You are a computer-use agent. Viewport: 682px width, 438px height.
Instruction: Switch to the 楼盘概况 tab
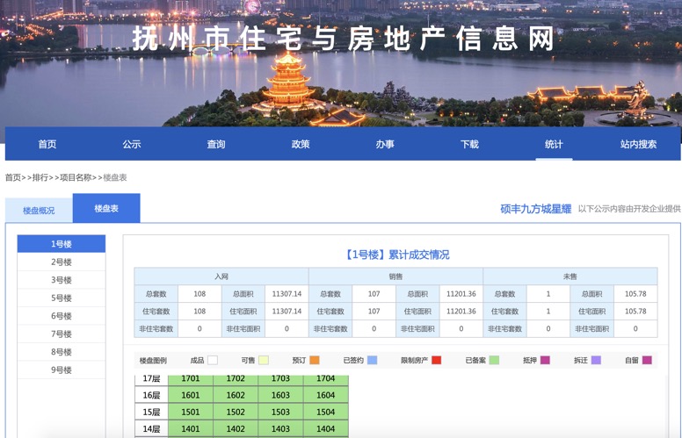pyautogui.click(x=39, y=211)
